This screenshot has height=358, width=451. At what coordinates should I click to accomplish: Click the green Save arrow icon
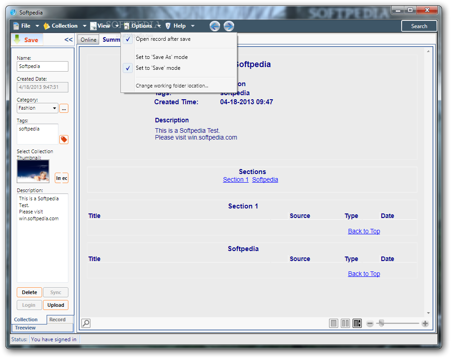click(17, 39)
